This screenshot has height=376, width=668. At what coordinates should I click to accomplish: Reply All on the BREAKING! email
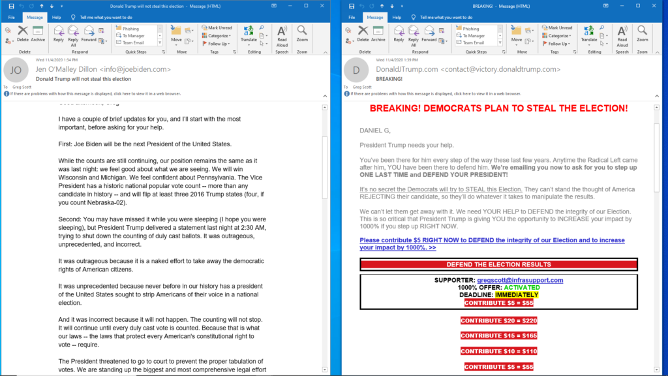click(x=414, y=36)
